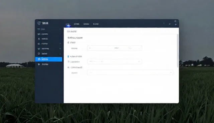This screenshot has width=214, height=123.
Task: Click the blue pin icon beside the section heading
Action: 68,56
